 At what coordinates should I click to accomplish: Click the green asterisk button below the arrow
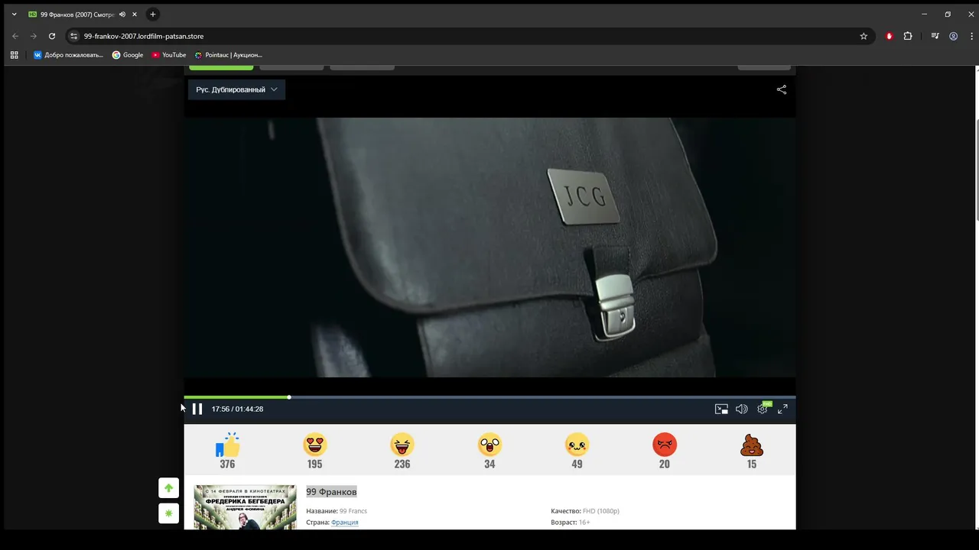coord(169,513)
